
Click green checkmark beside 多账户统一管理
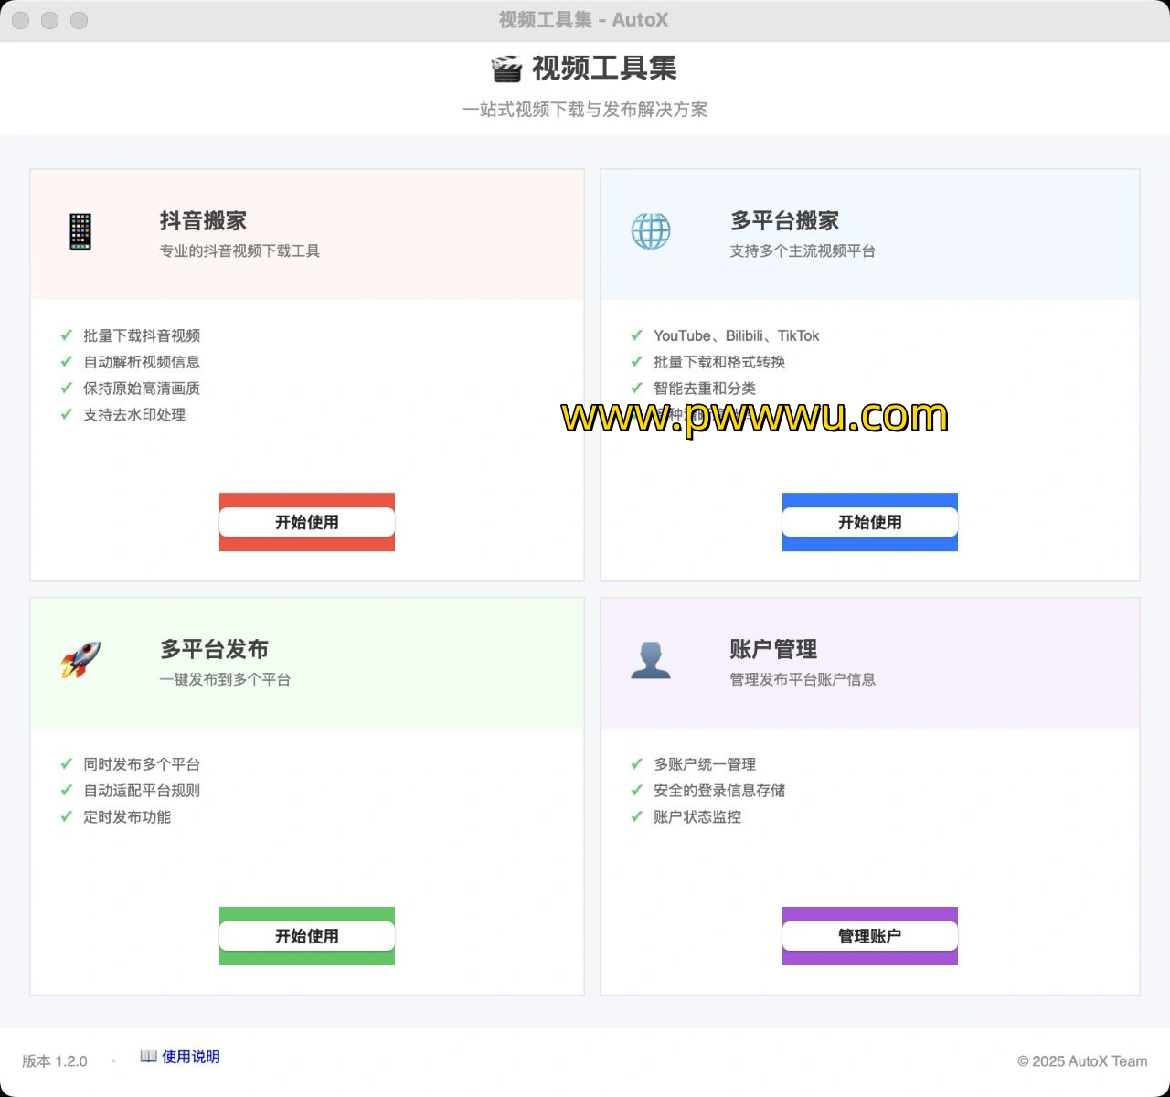pos(636,764)
